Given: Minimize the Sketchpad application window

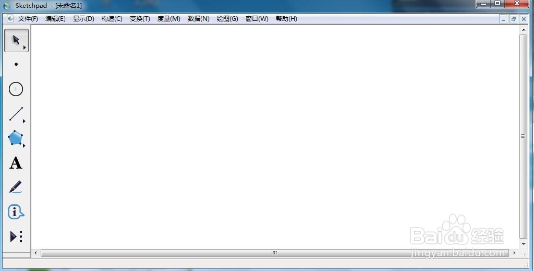Looking at the screenshot, I should (483, 4).
